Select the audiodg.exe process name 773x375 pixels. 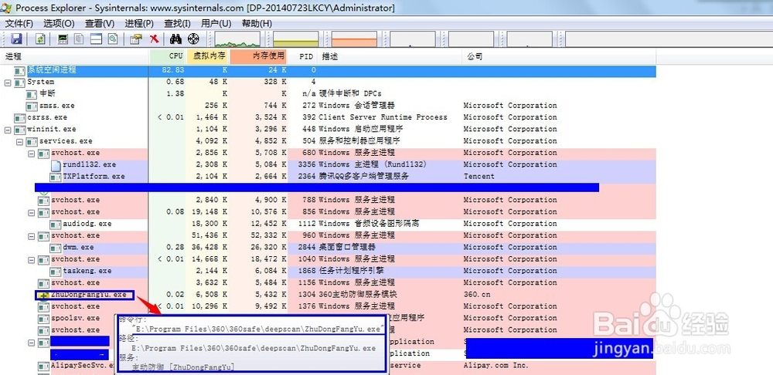coord(87,224)
